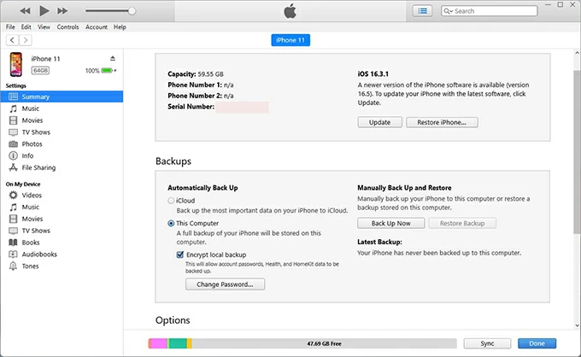Viewport: 581px width, 357px height.
Task: Open the search field dropdown magnifier
Action: click(x=449, y=11)
